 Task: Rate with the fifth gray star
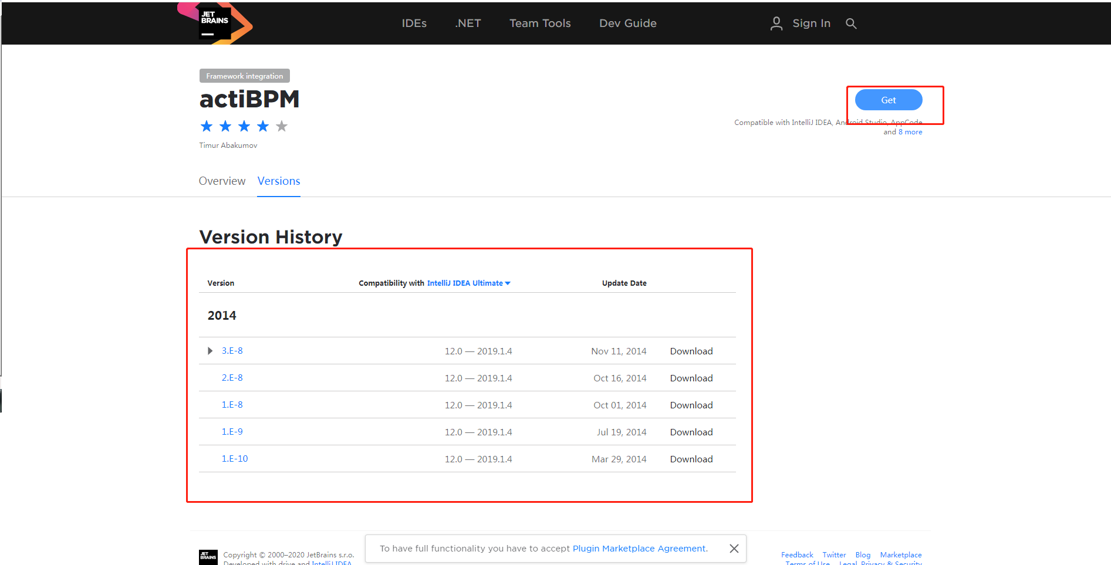[x=282, y=126]
